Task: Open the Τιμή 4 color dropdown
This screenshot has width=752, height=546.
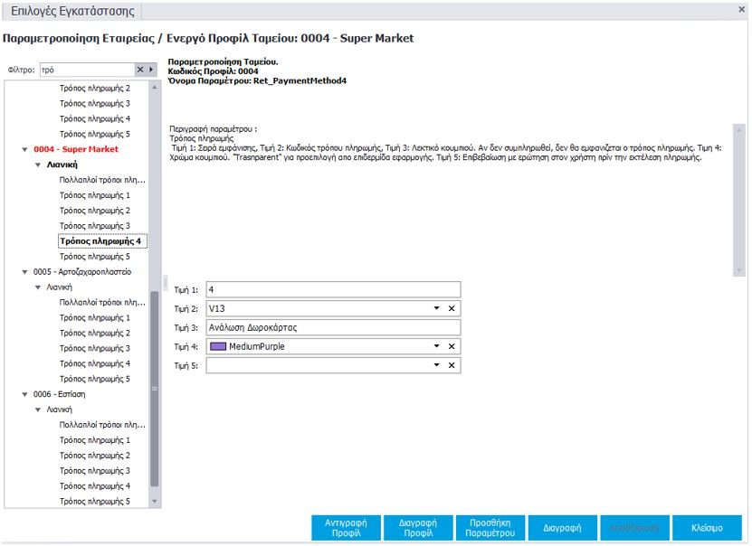Action: (x=436, y=346)
